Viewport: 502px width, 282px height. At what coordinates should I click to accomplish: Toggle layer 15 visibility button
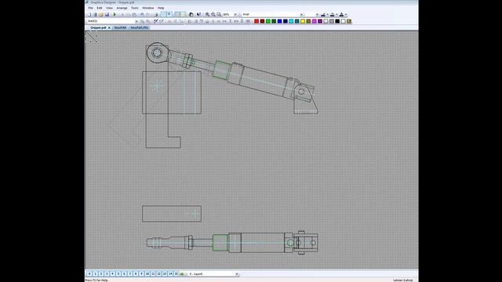[x=176, y=274]
